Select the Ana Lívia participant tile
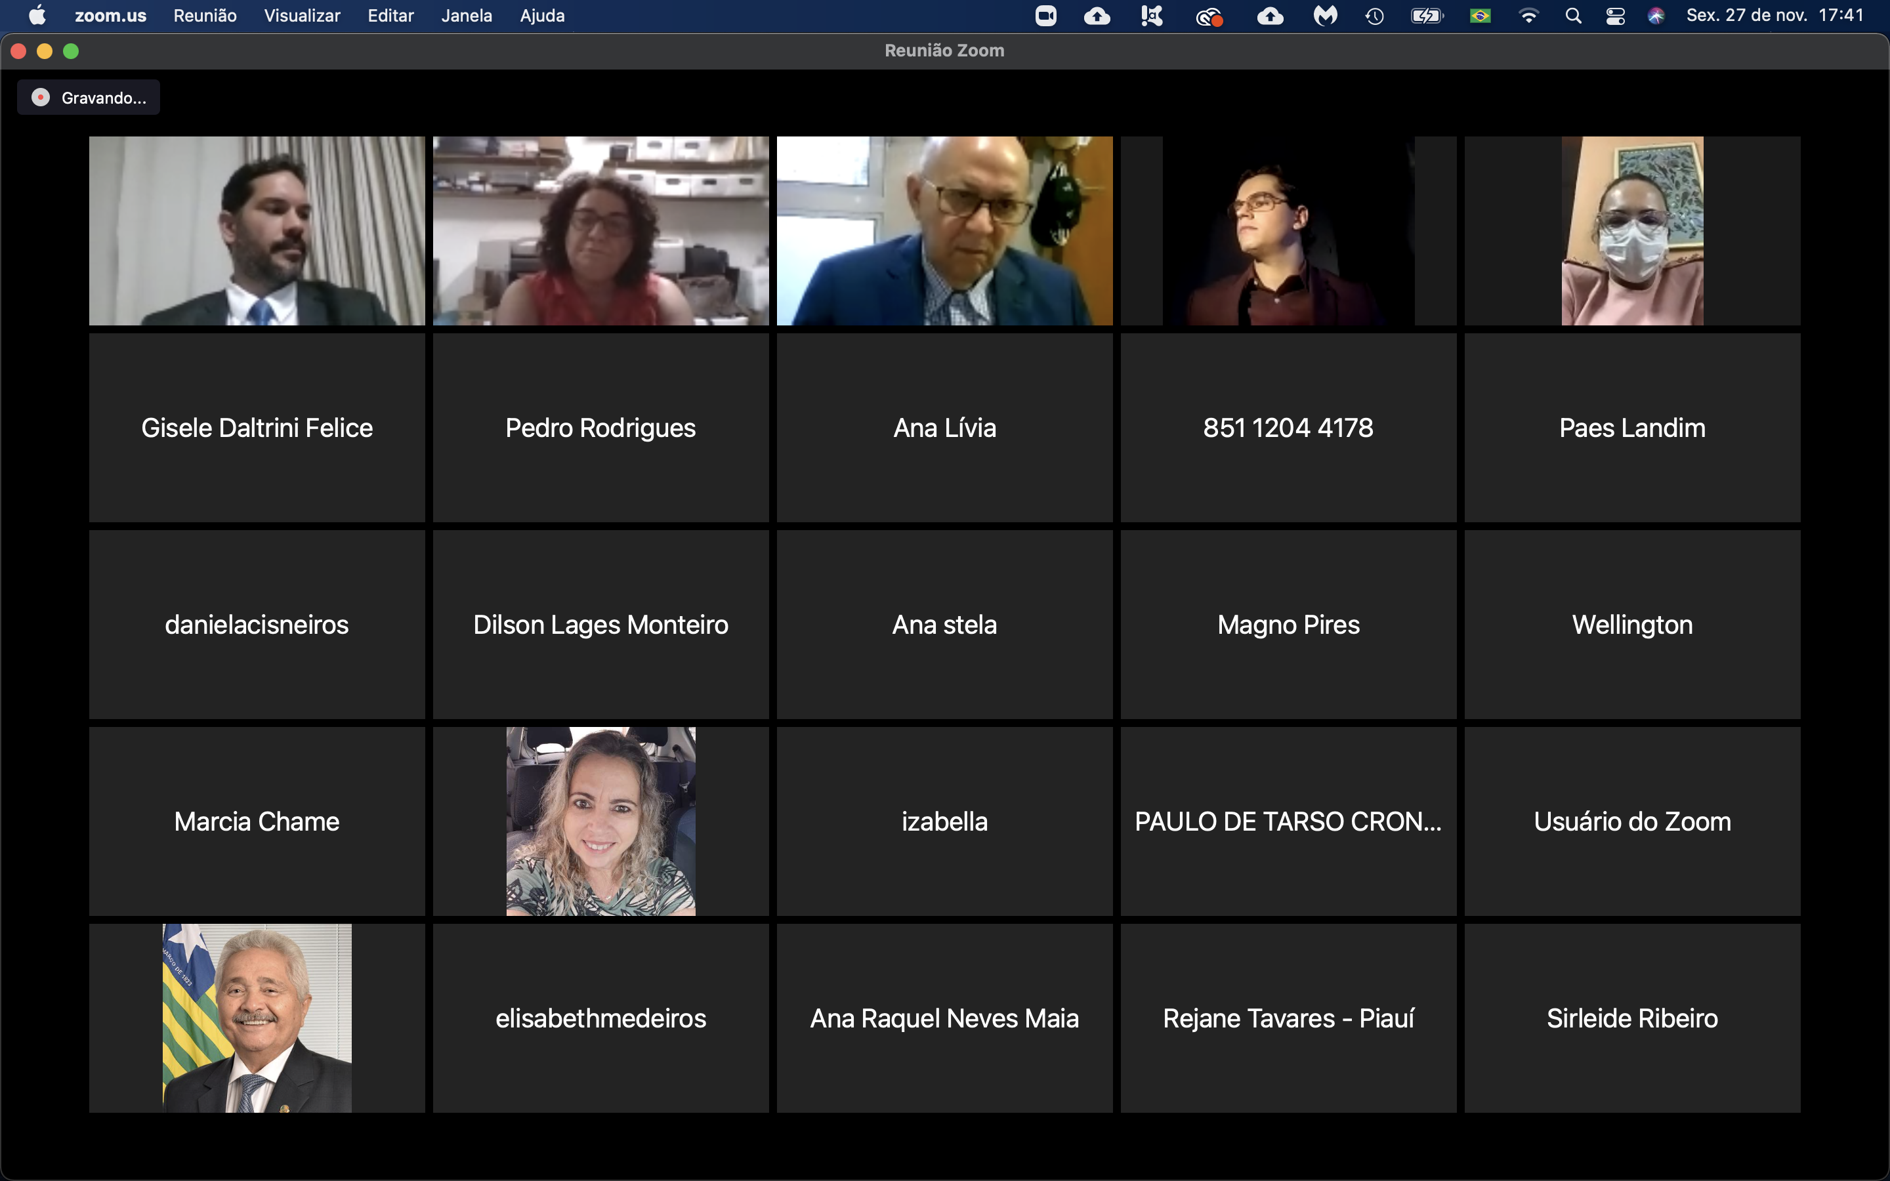Image resolution: width=1890 pixels, height=1181 pixels. coord(945,428)
